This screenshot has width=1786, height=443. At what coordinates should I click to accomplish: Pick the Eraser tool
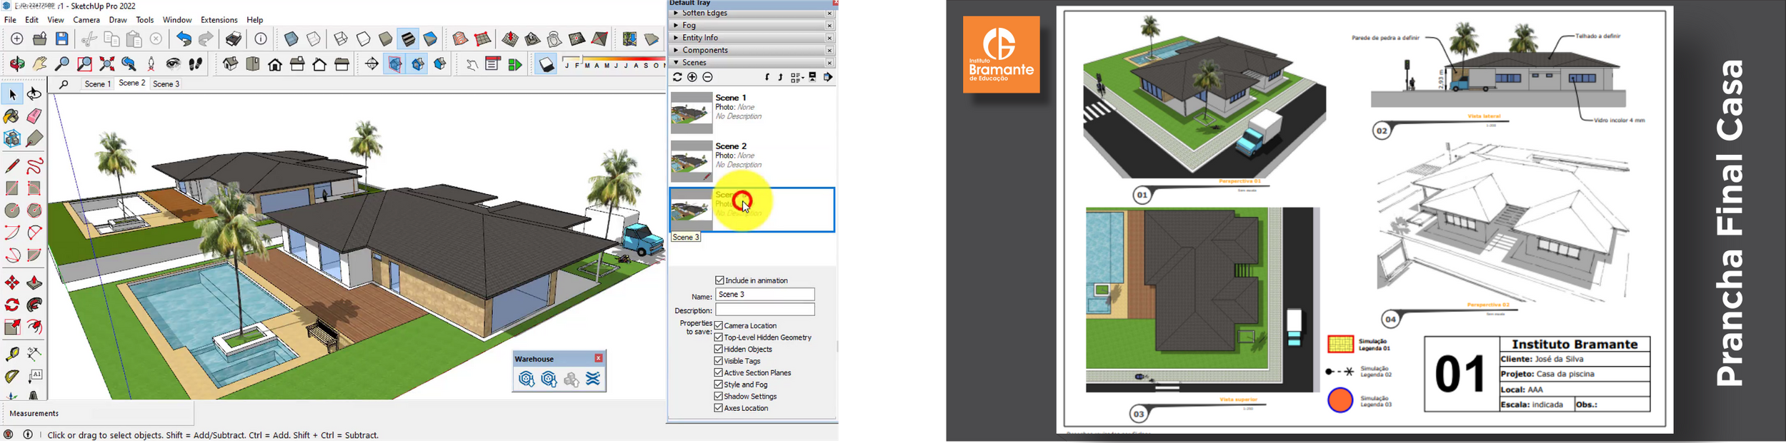click(34, 116)
